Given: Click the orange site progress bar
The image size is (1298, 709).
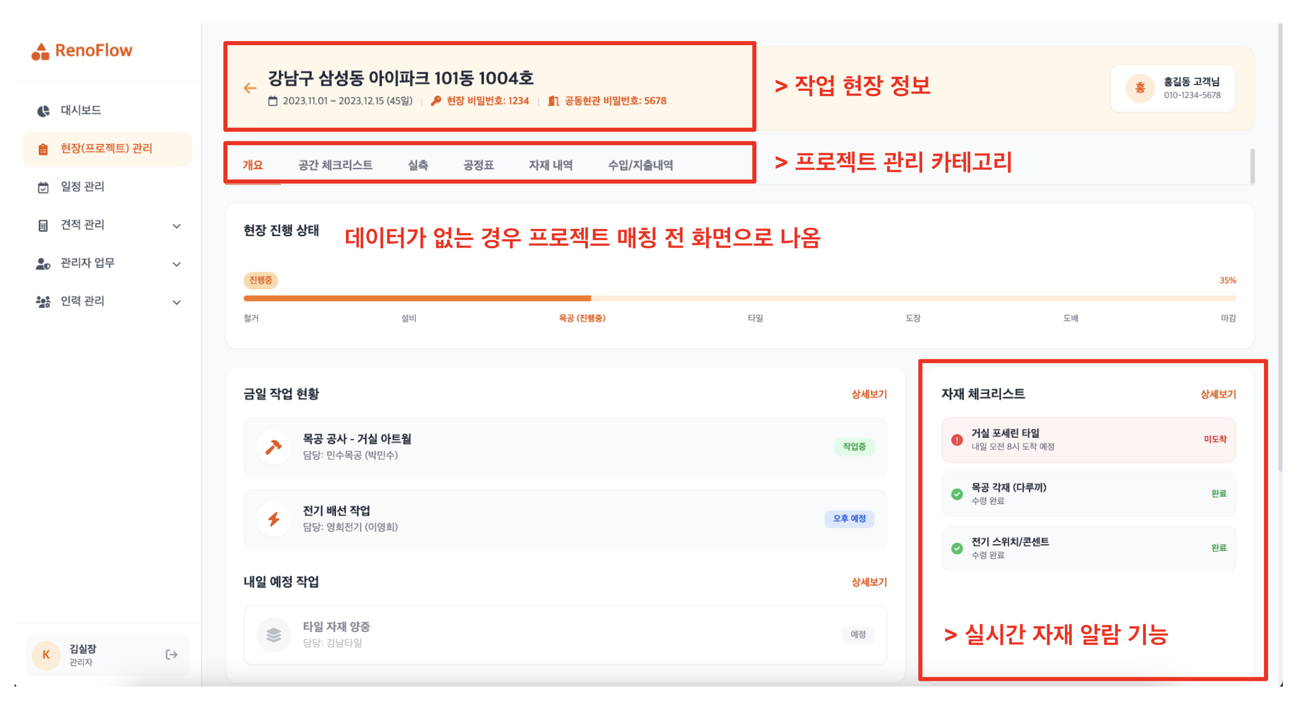Looking at the screenshot, I should [x=417, y=298].
